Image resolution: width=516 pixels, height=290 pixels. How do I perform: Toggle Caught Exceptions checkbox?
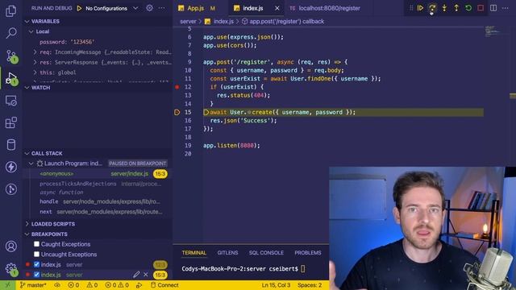[36, 244]
